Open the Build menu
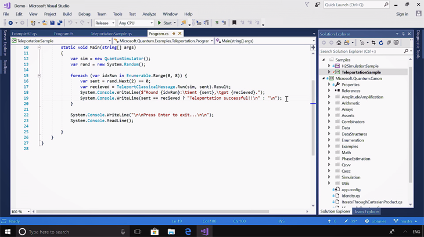The image size is (424, 237). point(67,14)
